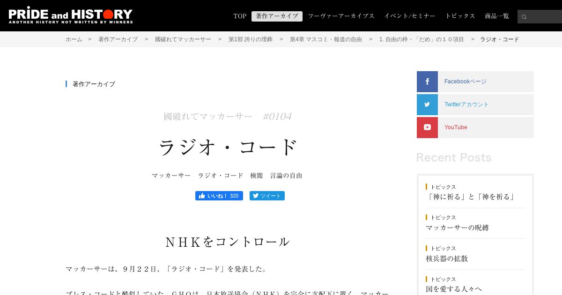The image size is (562, 295).
Task: Open post 核兵器の拡散
Action: coord(447,258)
